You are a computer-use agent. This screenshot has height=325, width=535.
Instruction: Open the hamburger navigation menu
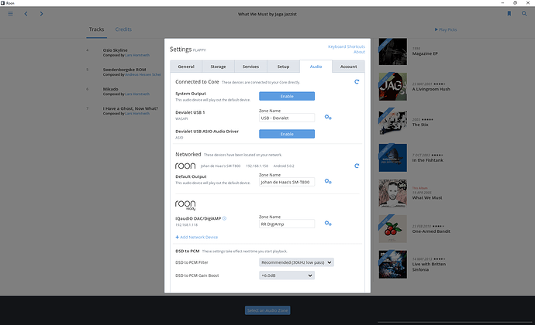11,14
